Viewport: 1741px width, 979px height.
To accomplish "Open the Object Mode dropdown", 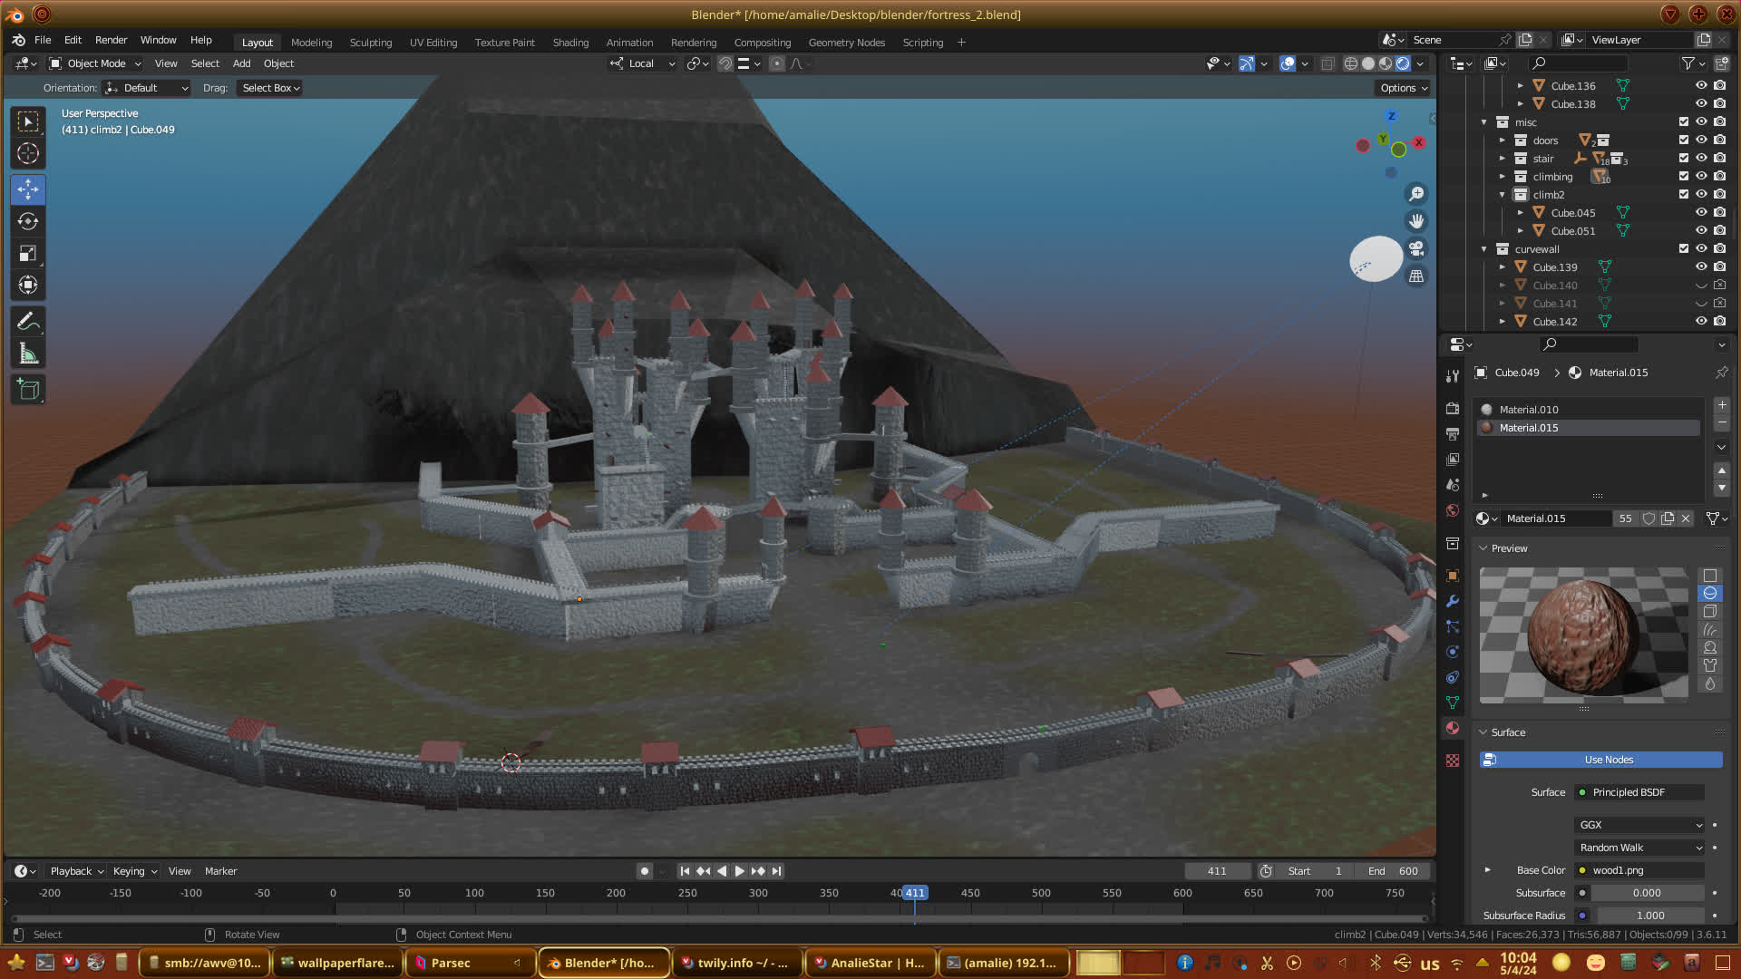I will tap(95, 63).
